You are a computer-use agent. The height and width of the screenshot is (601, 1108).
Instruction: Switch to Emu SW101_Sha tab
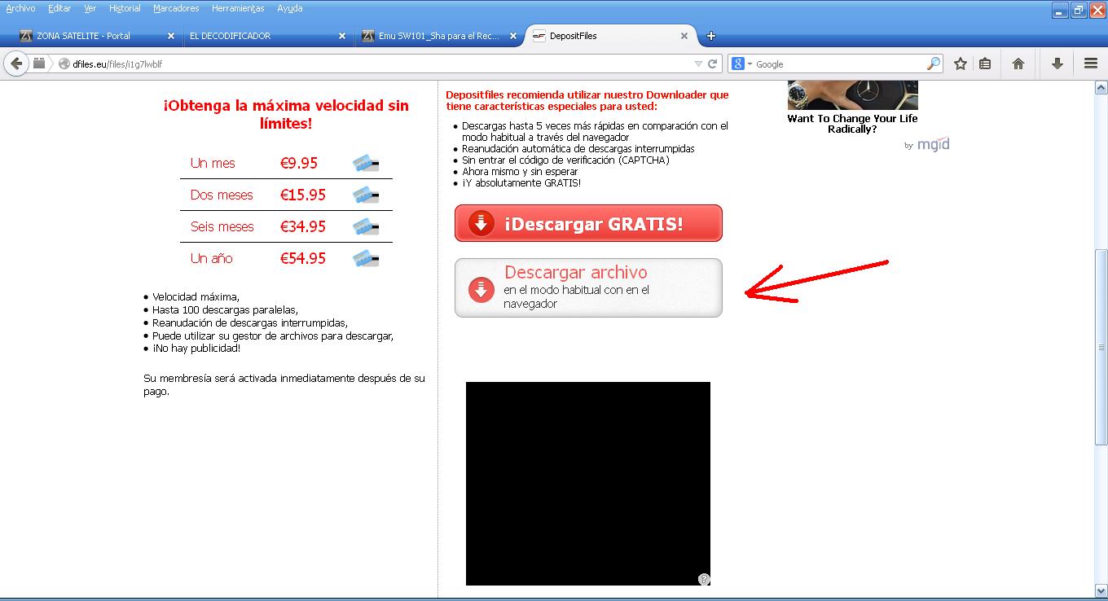[x=438, y=36]
